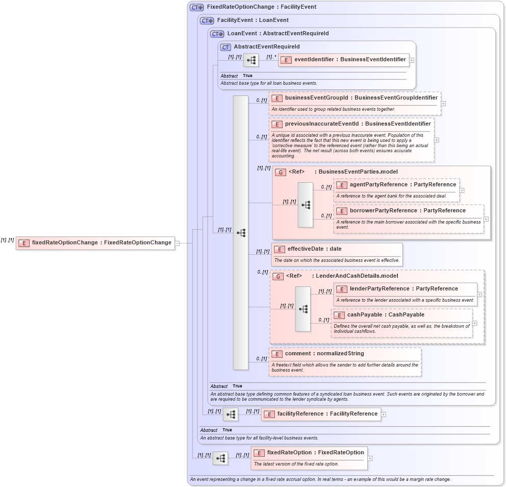Expand the agentPartyReference element
This screenshot has width=506, height=487.
coord(461,189)
